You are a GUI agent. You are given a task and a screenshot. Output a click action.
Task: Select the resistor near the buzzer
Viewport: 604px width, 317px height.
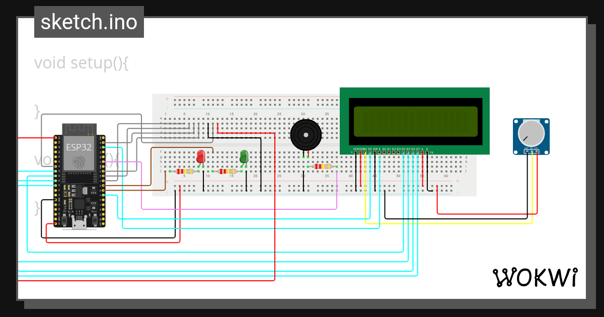pos(322,166)
